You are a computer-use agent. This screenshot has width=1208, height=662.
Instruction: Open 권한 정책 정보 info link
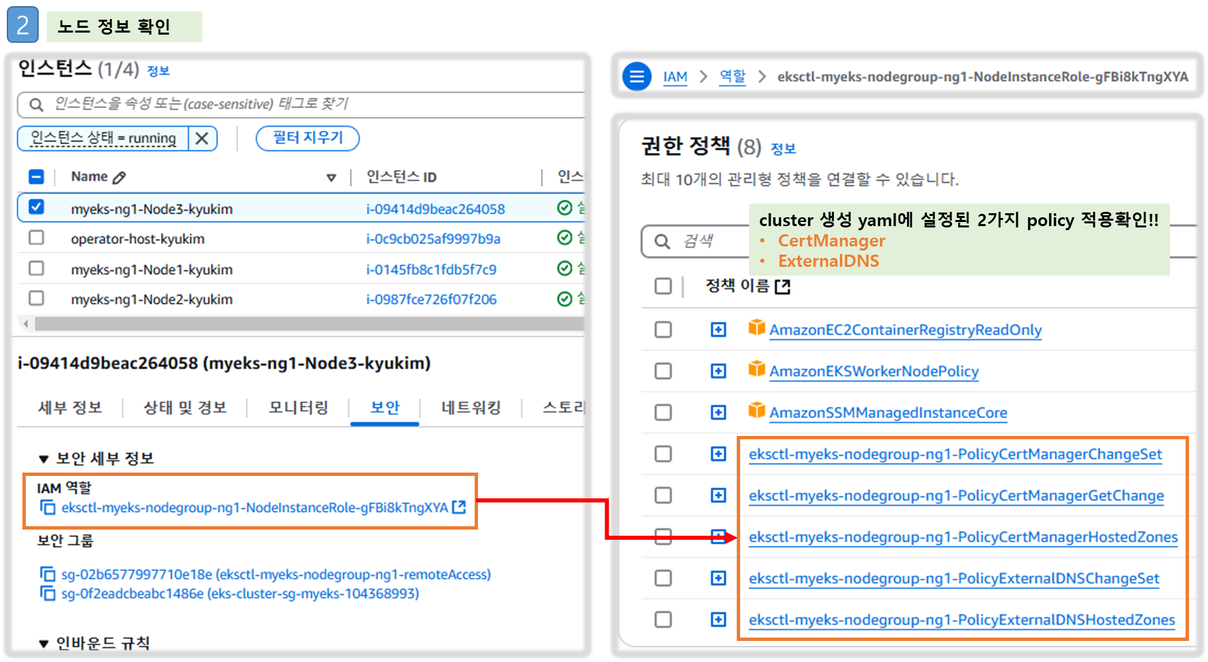point(784,149)
